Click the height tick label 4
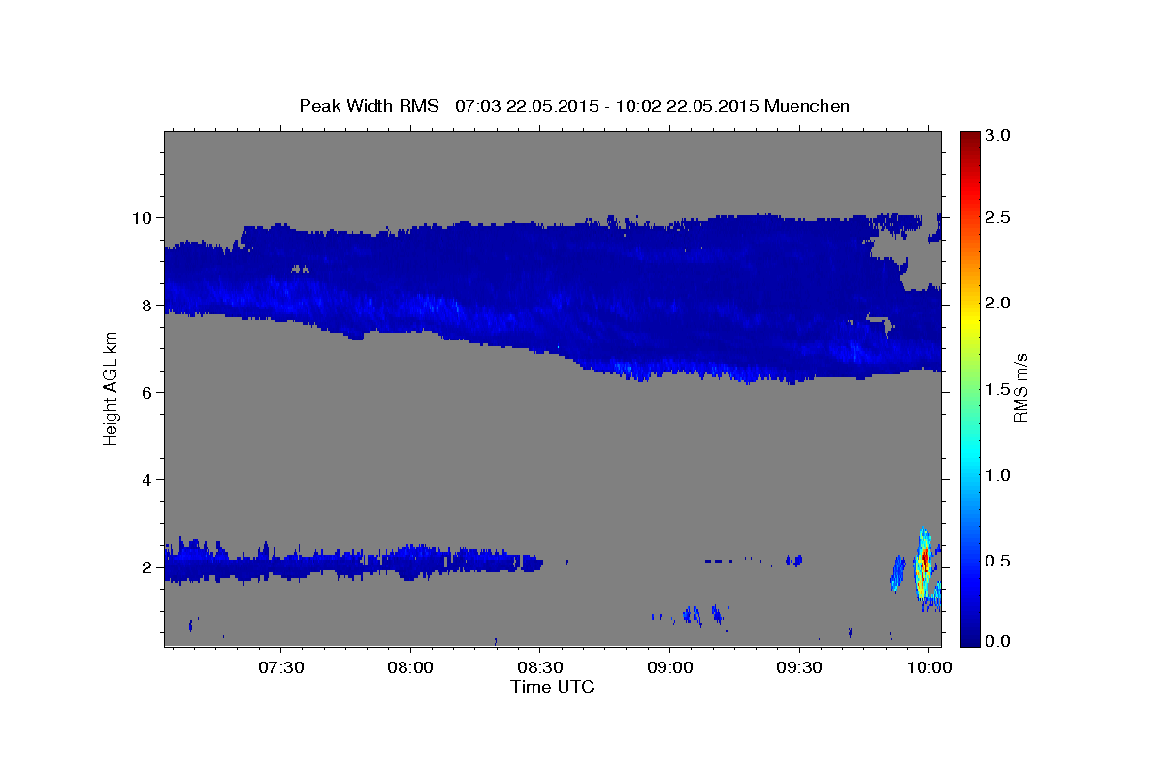 pyautogui.click(x=148, y=480)
